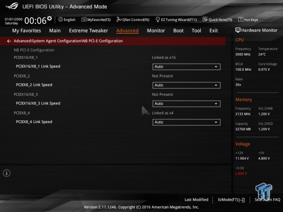Screen dimensions: 283x212
Task: Go to Monitor tab
Action: [x=156, y=31]
